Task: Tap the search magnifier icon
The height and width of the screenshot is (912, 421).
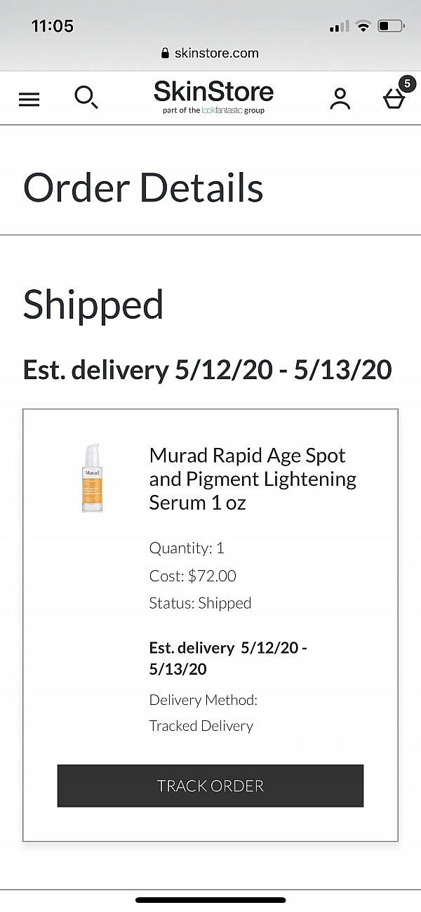Action: tap(86, 98)
